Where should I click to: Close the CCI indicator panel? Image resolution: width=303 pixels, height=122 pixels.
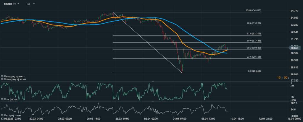coord(4,114)
